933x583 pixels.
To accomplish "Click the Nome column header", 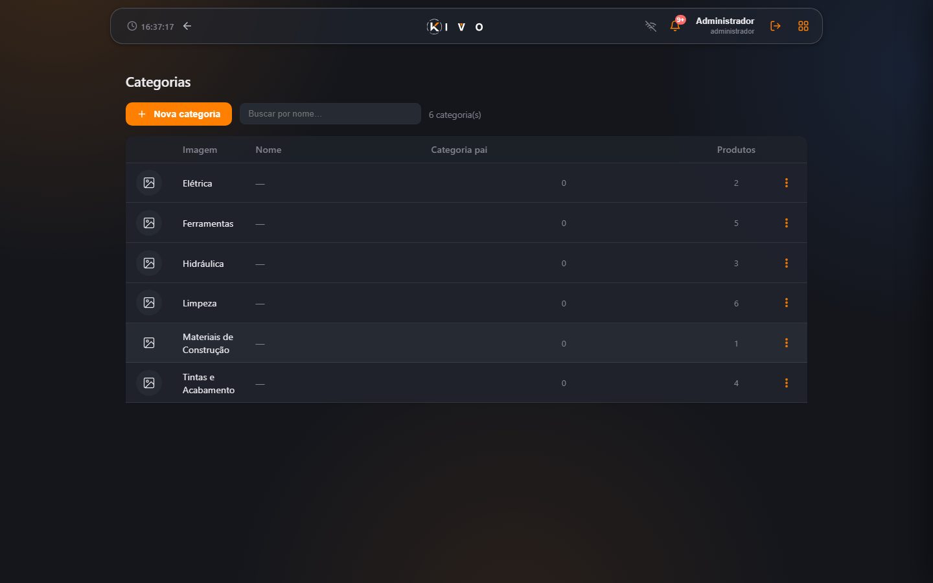I will tap(268, 150).
